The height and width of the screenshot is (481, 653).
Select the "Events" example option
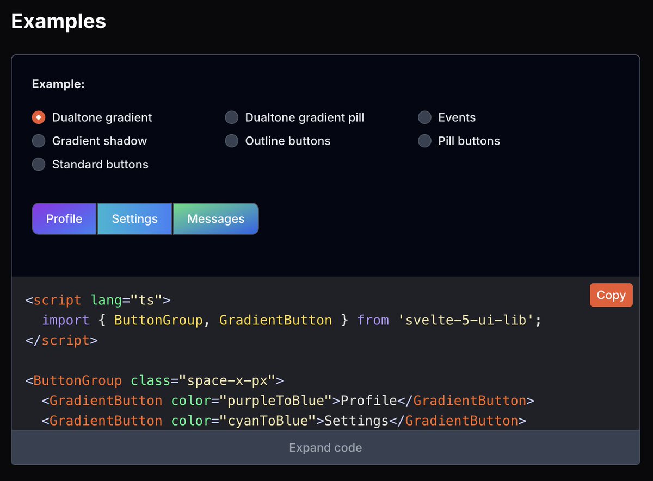[x=424, y=117]
